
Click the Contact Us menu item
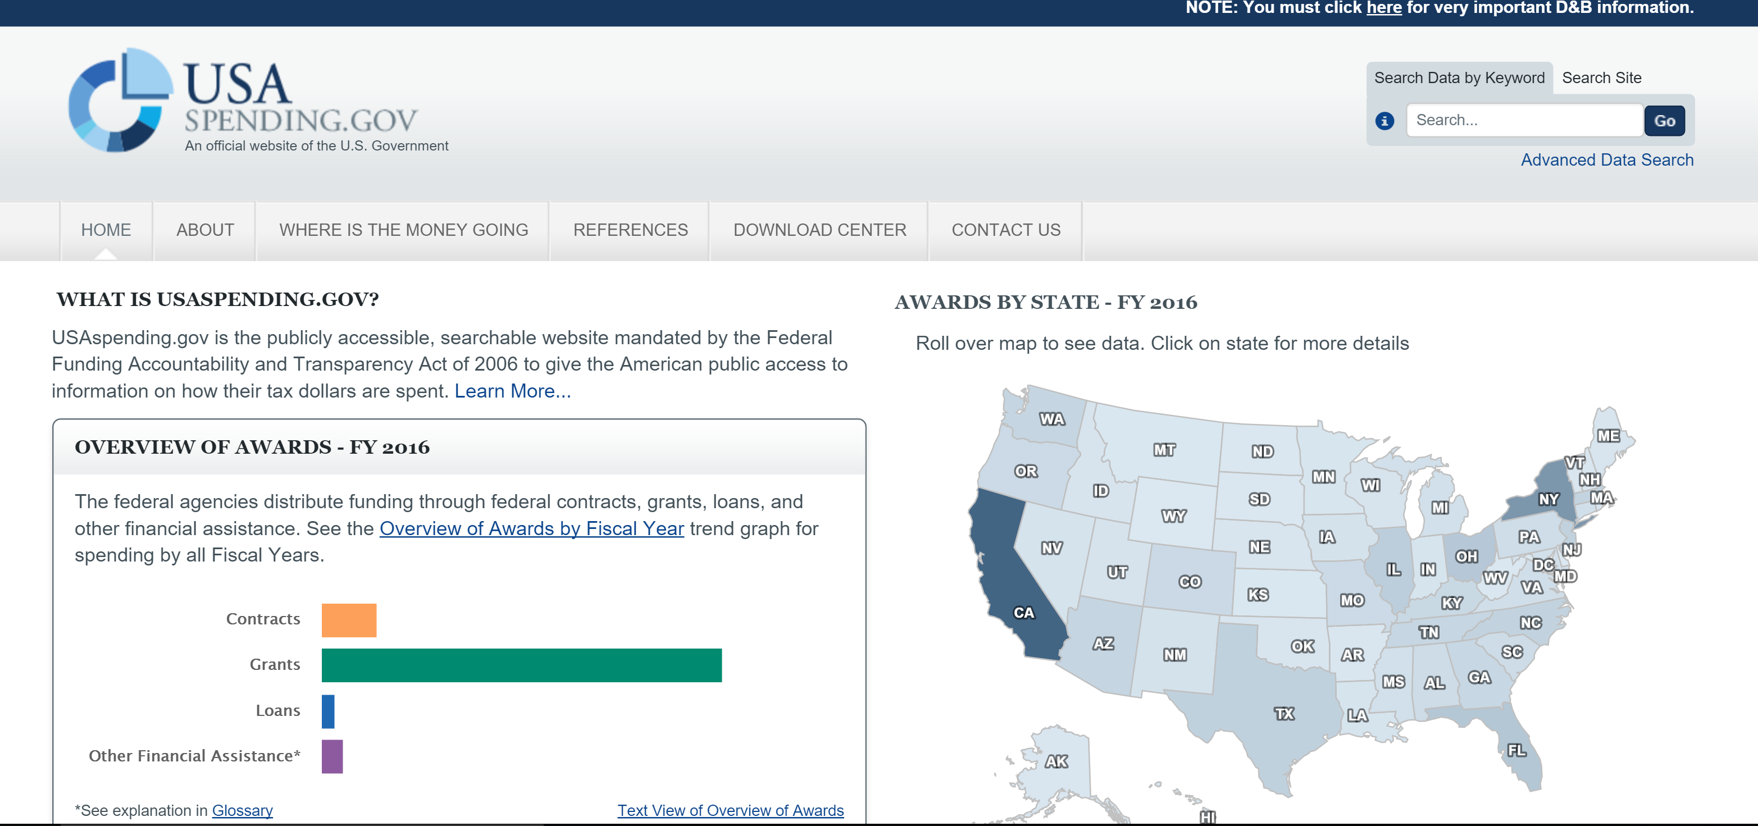[x=1005, y=230]
